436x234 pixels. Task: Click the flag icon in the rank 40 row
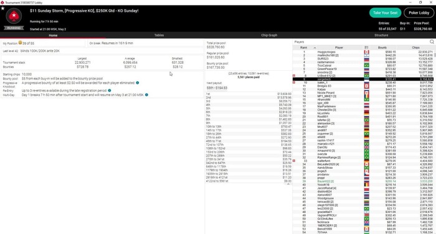click(x=366, y=184)
